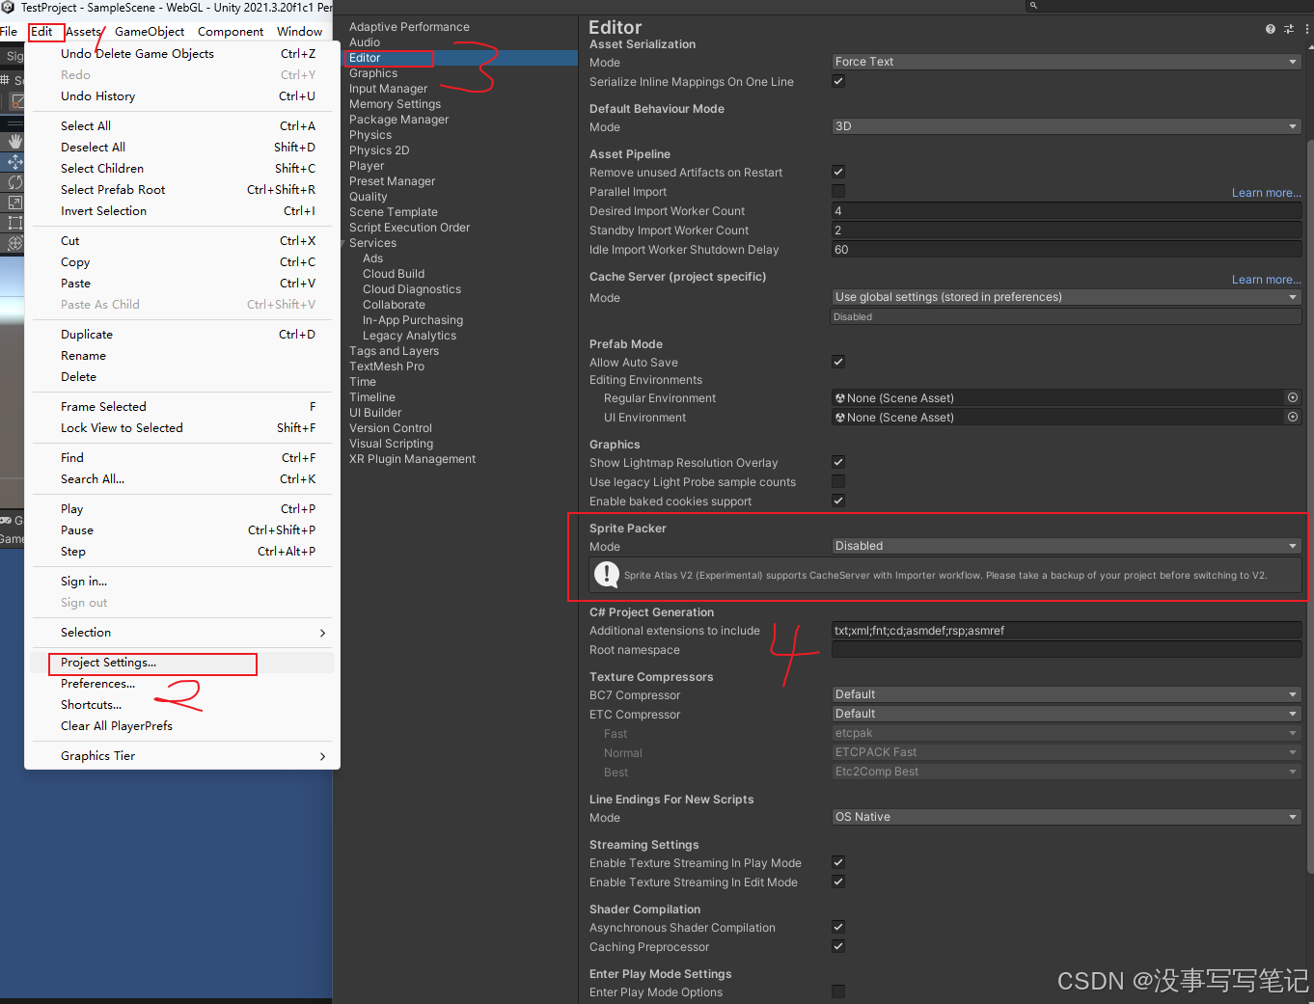This screenshot has width=1314, height=1004.
Task: Click the Sprite Atlas V2 warning icon
Action: 606,575
